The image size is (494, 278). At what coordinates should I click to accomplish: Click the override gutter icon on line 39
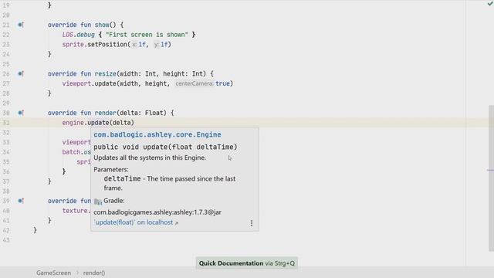pos(21,201)
